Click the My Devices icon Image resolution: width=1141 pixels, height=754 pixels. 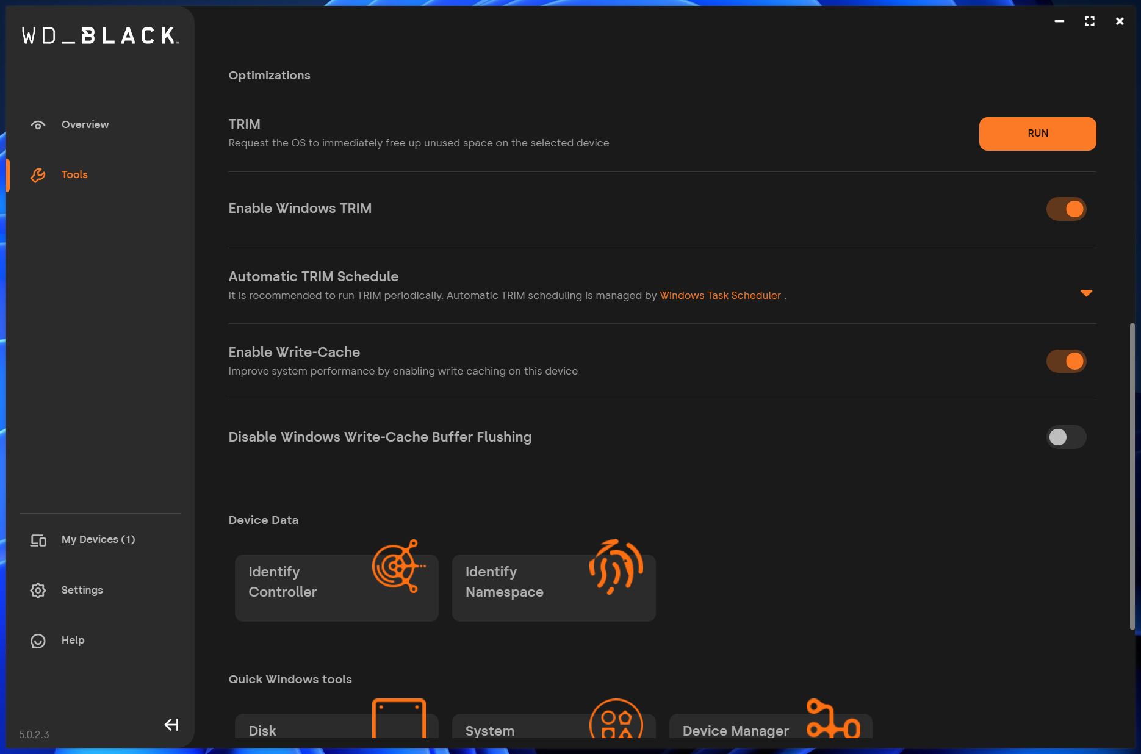(x=38, y=540)
